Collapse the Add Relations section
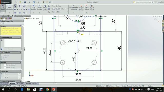Screen dimensions: 164x92 20,52
